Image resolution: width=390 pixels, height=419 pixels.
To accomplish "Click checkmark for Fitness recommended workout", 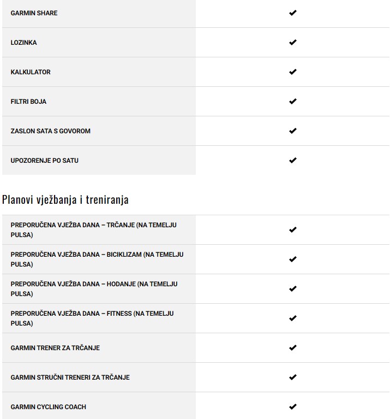I will [x=292, y=318].
